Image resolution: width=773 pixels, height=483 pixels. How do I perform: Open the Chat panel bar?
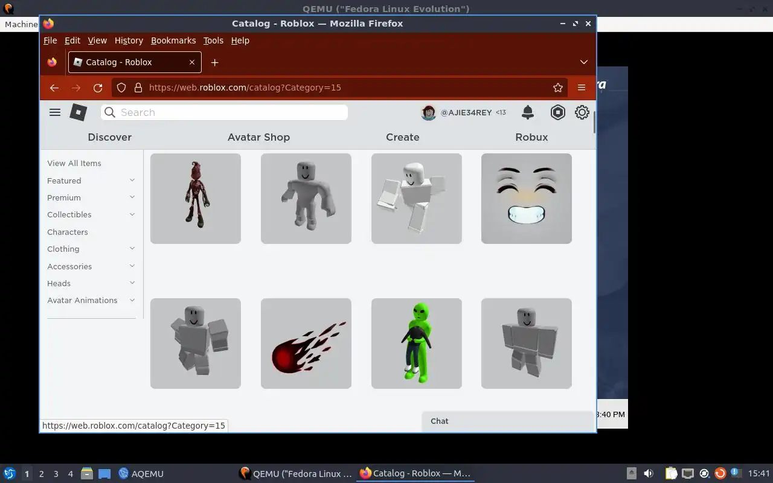point(508,421)
